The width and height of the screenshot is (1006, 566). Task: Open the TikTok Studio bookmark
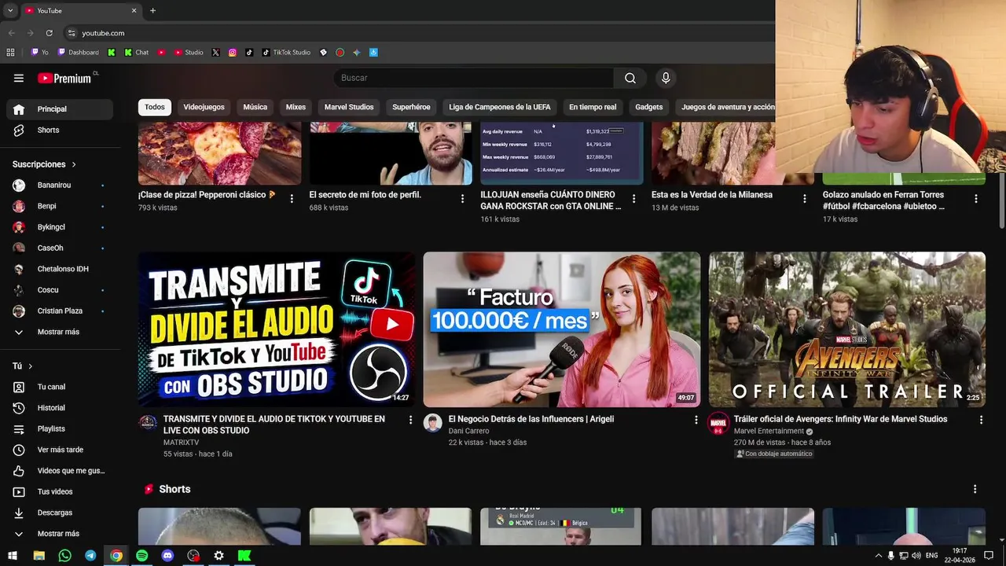coord(286,53)
